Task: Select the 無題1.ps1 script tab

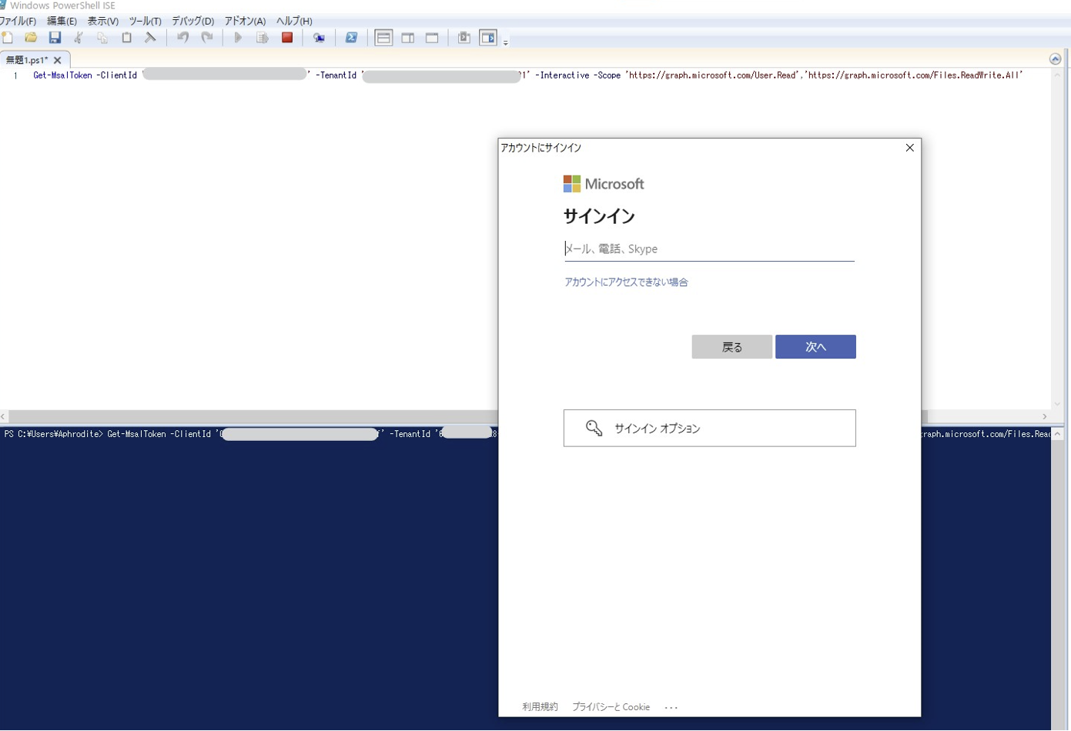Action: [27, 60]
